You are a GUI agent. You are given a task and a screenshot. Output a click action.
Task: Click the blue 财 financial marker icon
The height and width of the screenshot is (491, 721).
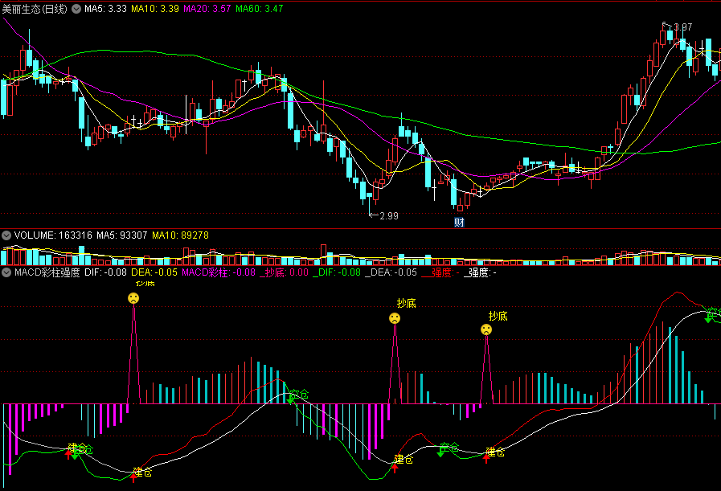click(x=459, y=223)
